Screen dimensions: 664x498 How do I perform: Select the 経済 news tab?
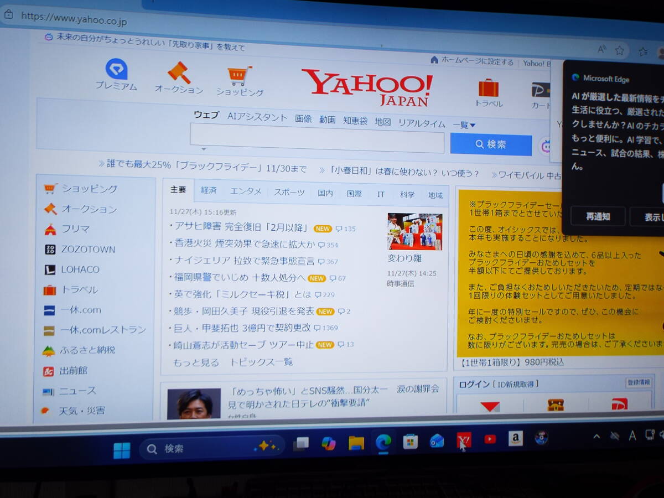[209, 190]
